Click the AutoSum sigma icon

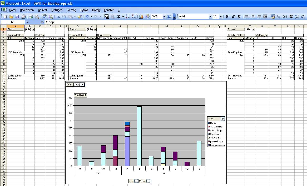pos(119,17)
